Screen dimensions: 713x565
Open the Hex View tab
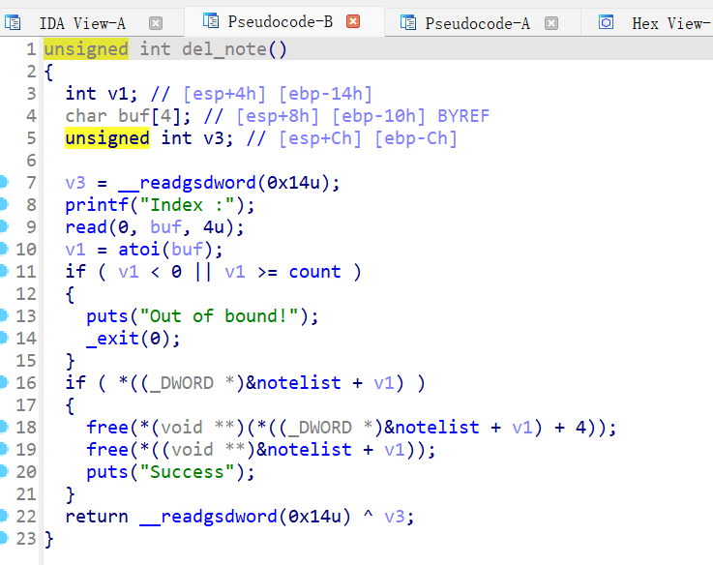point(669,22)
